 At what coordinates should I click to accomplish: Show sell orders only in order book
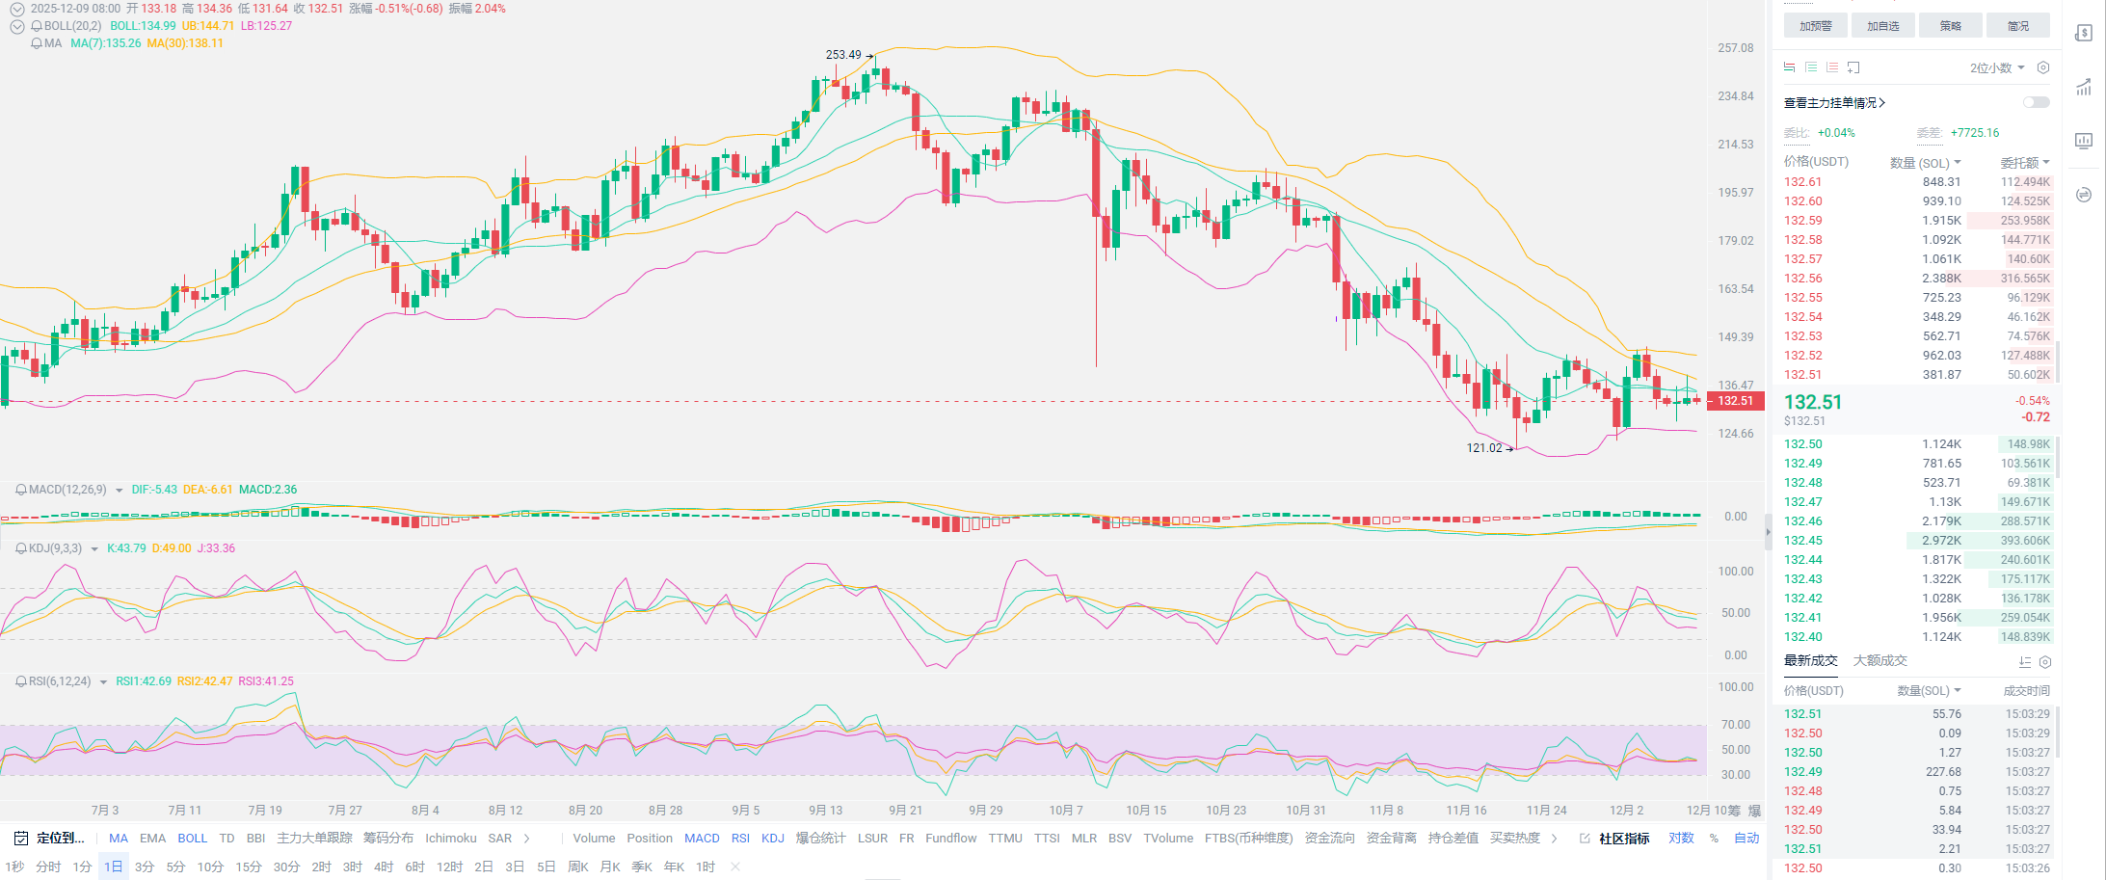(1832, 67)
